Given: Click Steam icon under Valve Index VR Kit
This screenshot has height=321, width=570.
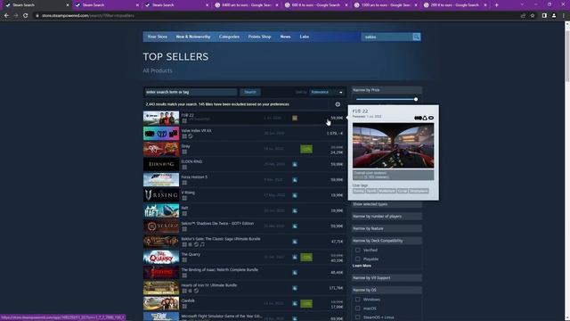Looking at the screenshot, I should (x=190, y=136).
